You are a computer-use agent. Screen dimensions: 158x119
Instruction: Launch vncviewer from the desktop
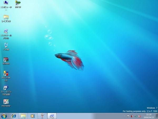click(6, 102)
